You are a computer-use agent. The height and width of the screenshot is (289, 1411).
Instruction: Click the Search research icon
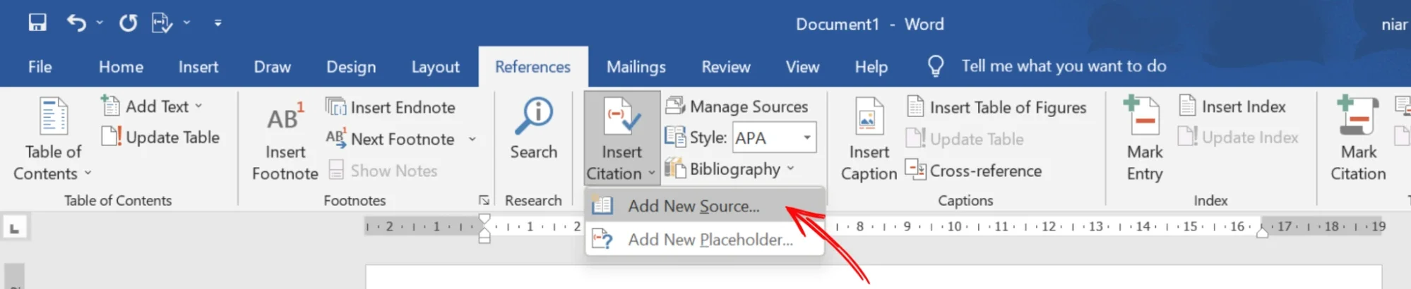[x=534, y=117]
